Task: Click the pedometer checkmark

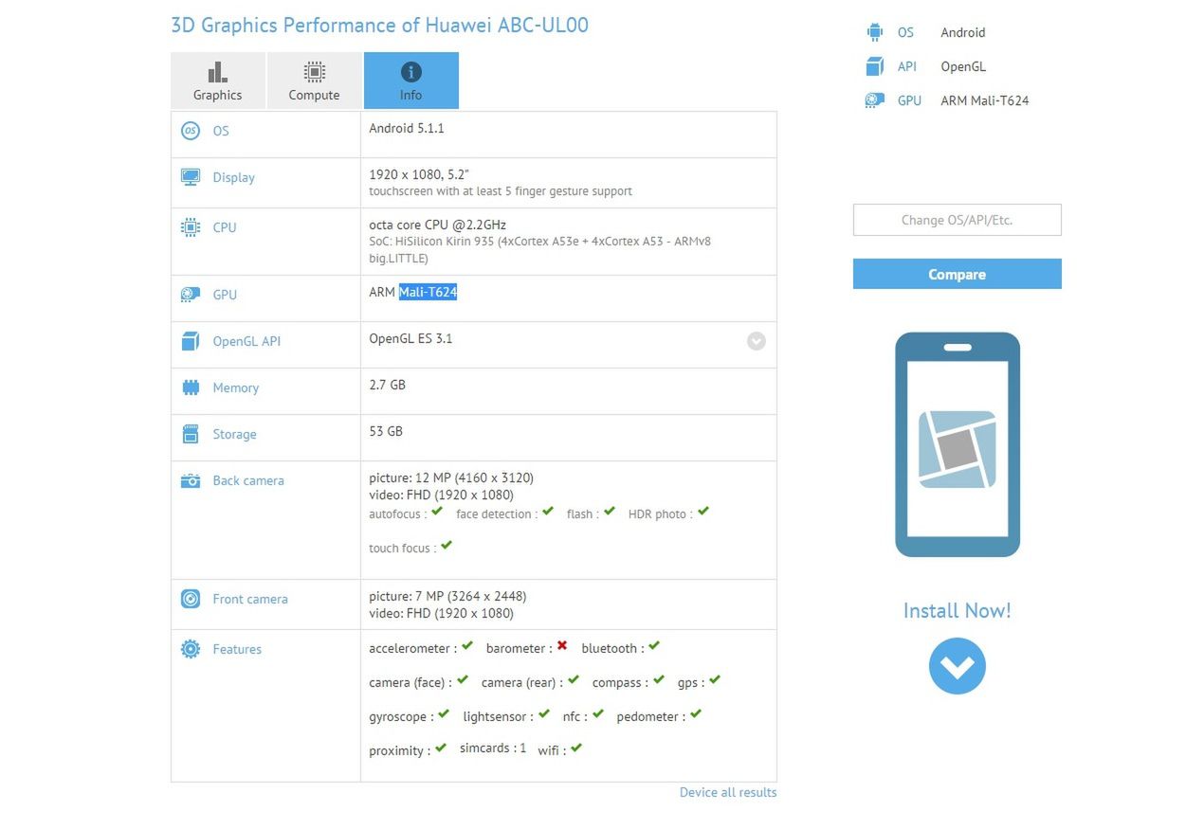Action: [x=696, y=714]
